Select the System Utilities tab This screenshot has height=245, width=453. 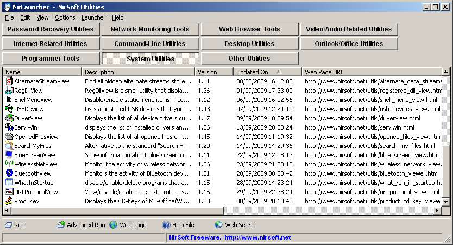tap(150, 59)
